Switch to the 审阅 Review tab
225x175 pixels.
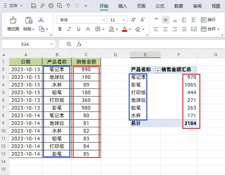(197, 6)
